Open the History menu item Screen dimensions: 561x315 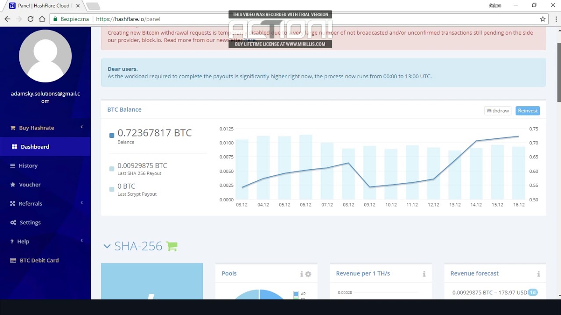45,166
